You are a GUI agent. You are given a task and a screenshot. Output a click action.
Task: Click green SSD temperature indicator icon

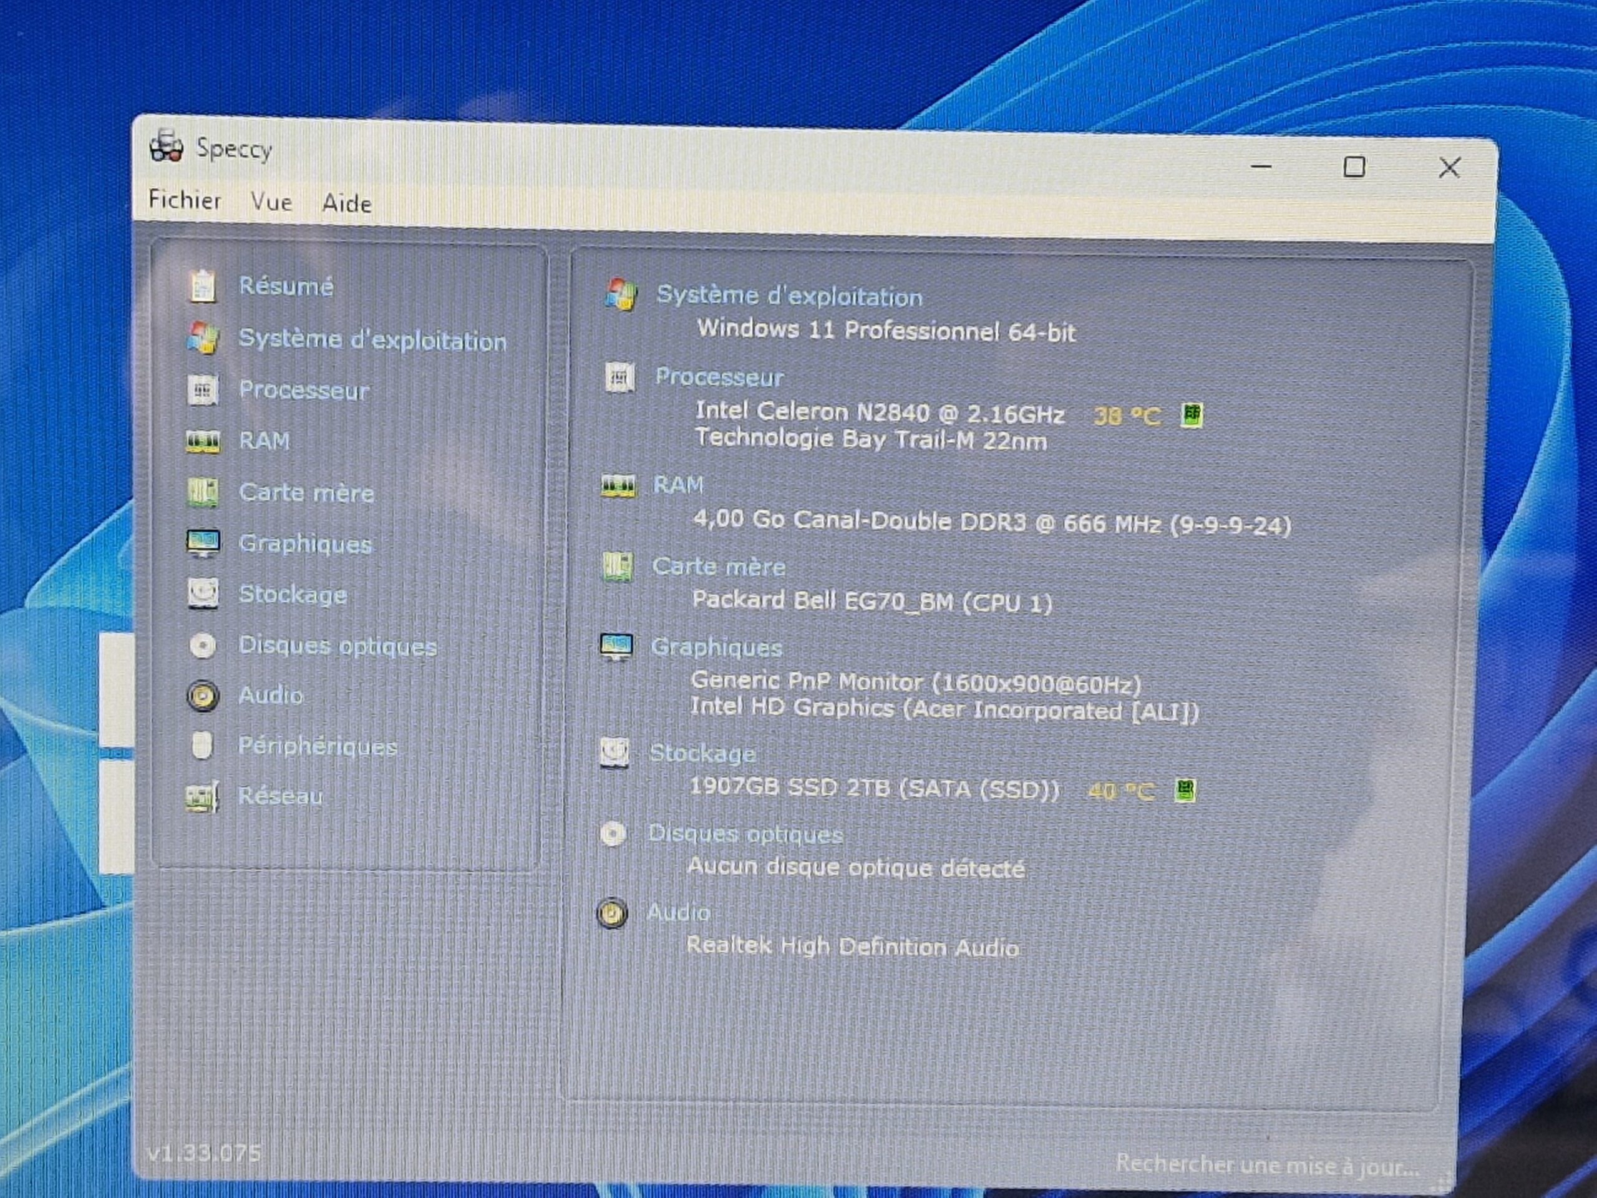(1185, 791)
